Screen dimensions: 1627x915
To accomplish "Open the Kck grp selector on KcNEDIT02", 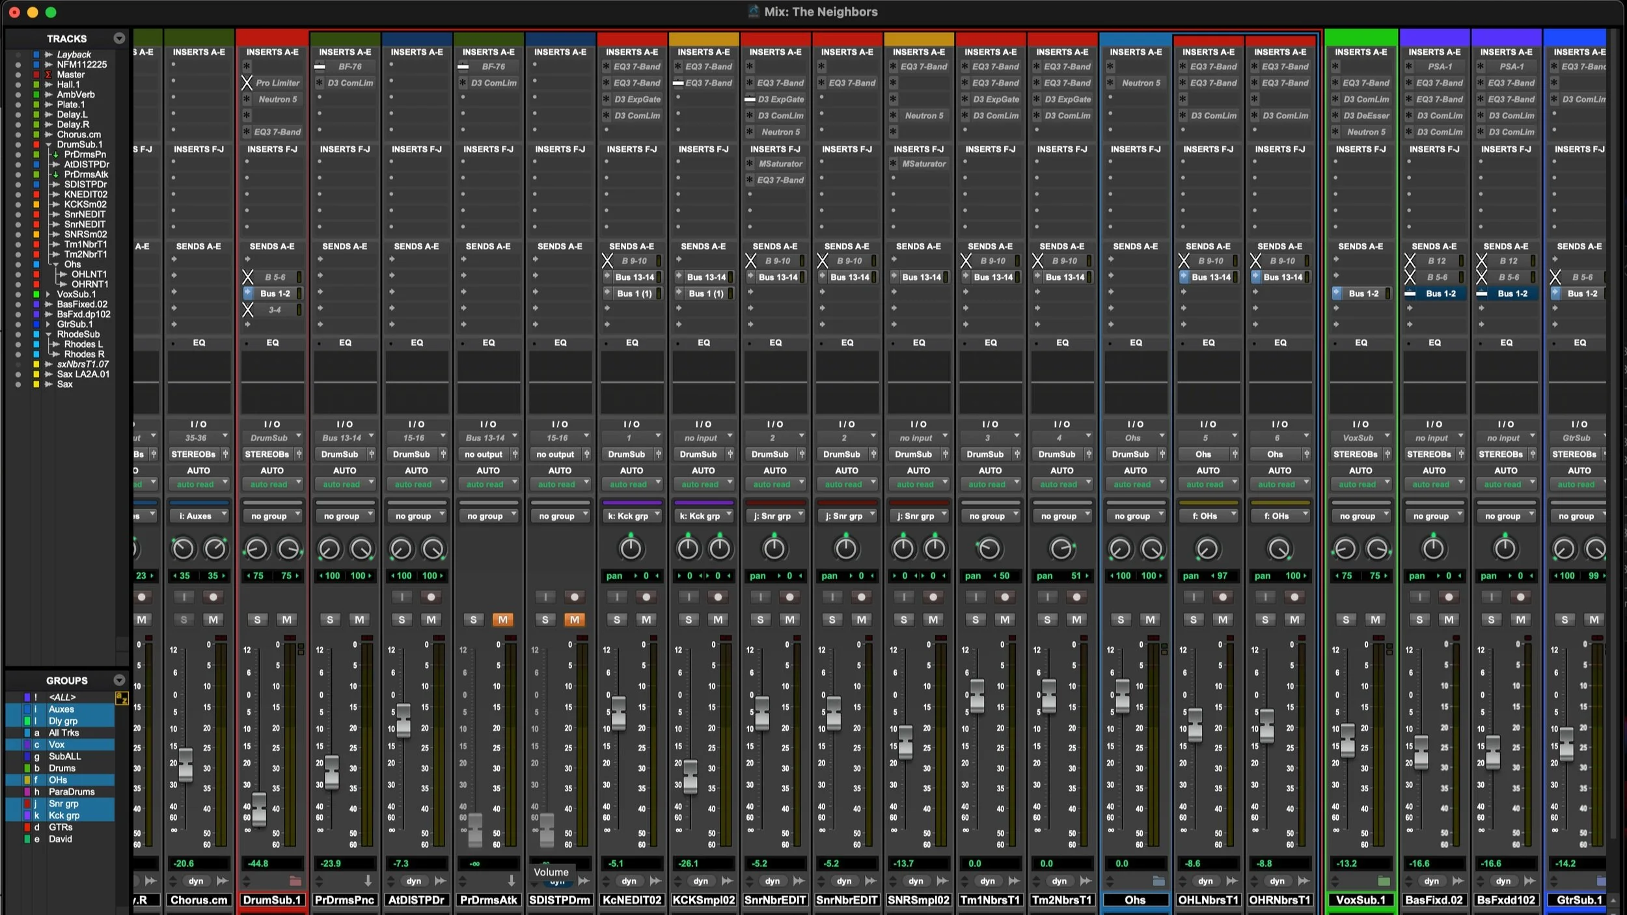I will point(631,516).
